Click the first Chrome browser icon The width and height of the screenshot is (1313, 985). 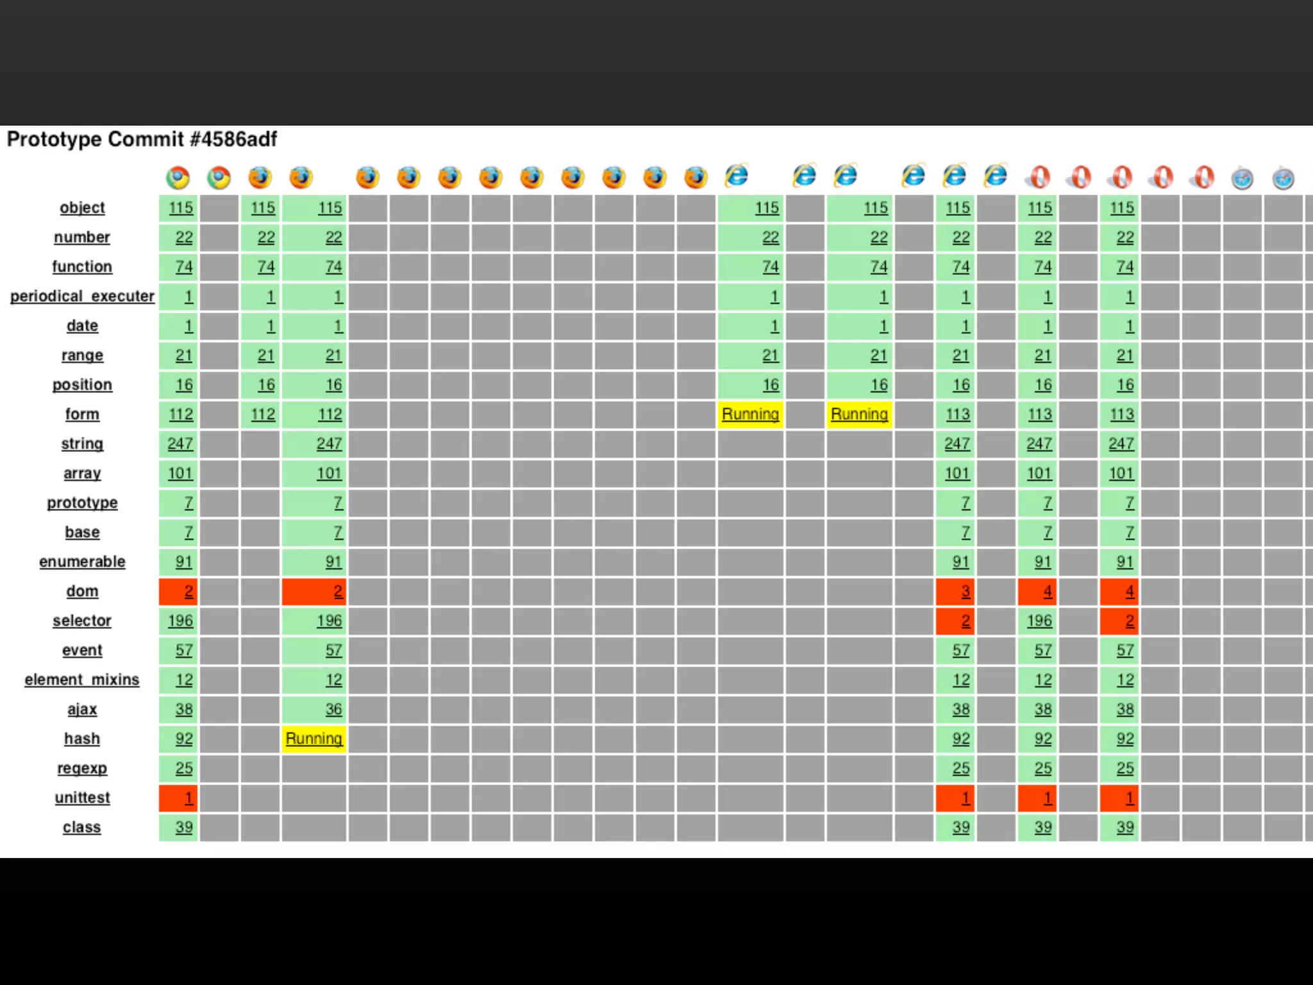(x=178, y=178)
